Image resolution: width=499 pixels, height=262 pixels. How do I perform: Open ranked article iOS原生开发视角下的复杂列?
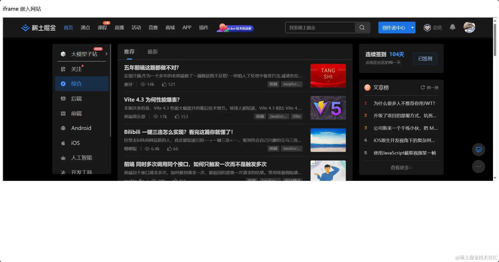tap(404, 140)
